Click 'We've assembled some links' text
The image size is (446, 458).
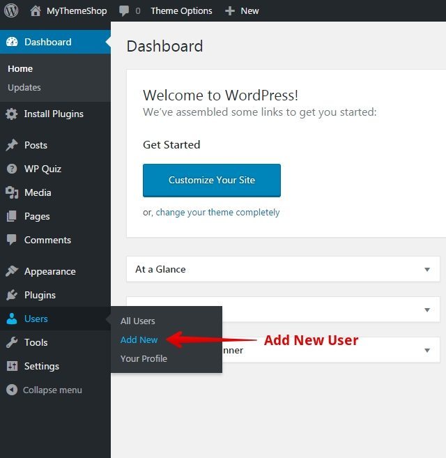click(x=260, y=112)
